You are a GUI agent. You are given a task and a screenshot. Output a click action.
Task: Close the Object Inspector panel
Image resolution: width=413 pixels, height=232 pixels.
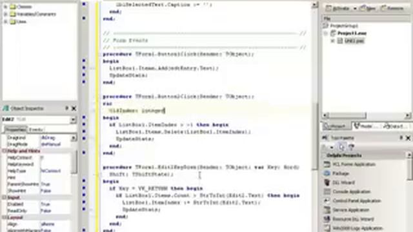(x=74, y=108)
